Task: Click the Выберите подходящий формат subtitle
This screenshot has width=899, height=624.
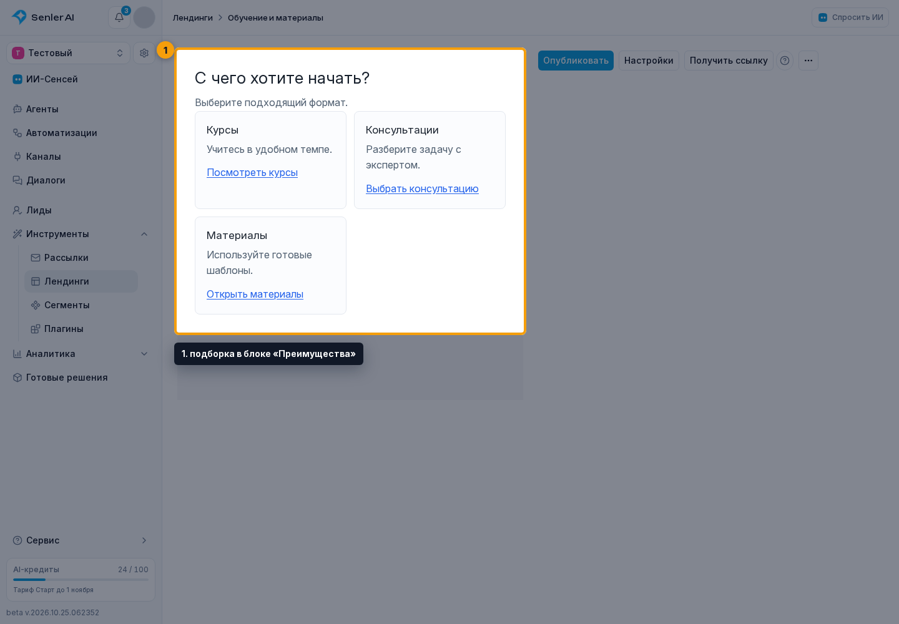Action: (271, 102)
